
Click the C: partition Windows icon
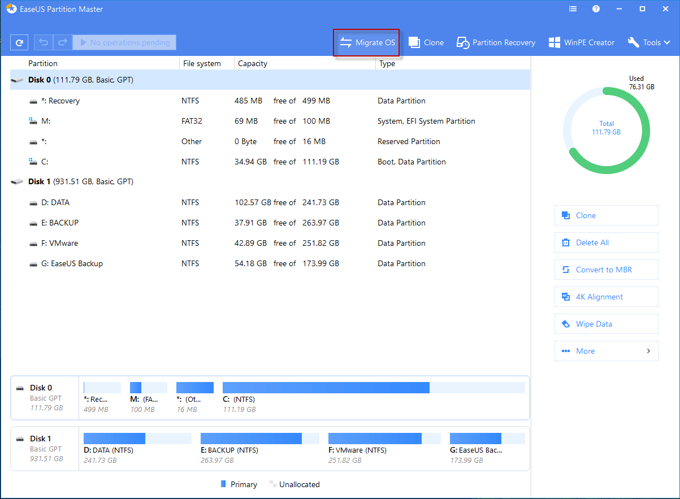point(33,162)
